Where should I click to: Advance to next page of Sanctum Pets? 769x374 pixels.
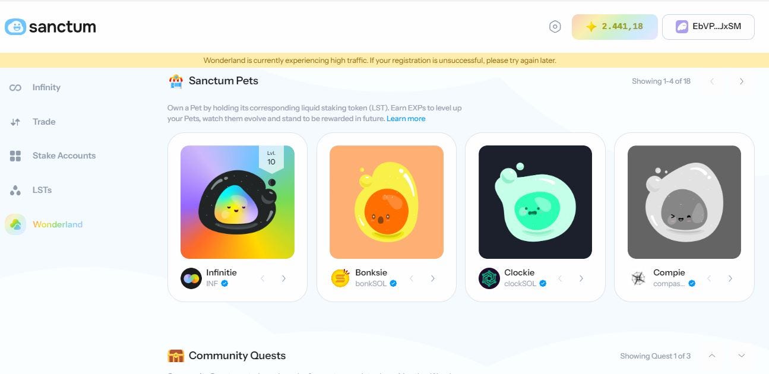741,81
